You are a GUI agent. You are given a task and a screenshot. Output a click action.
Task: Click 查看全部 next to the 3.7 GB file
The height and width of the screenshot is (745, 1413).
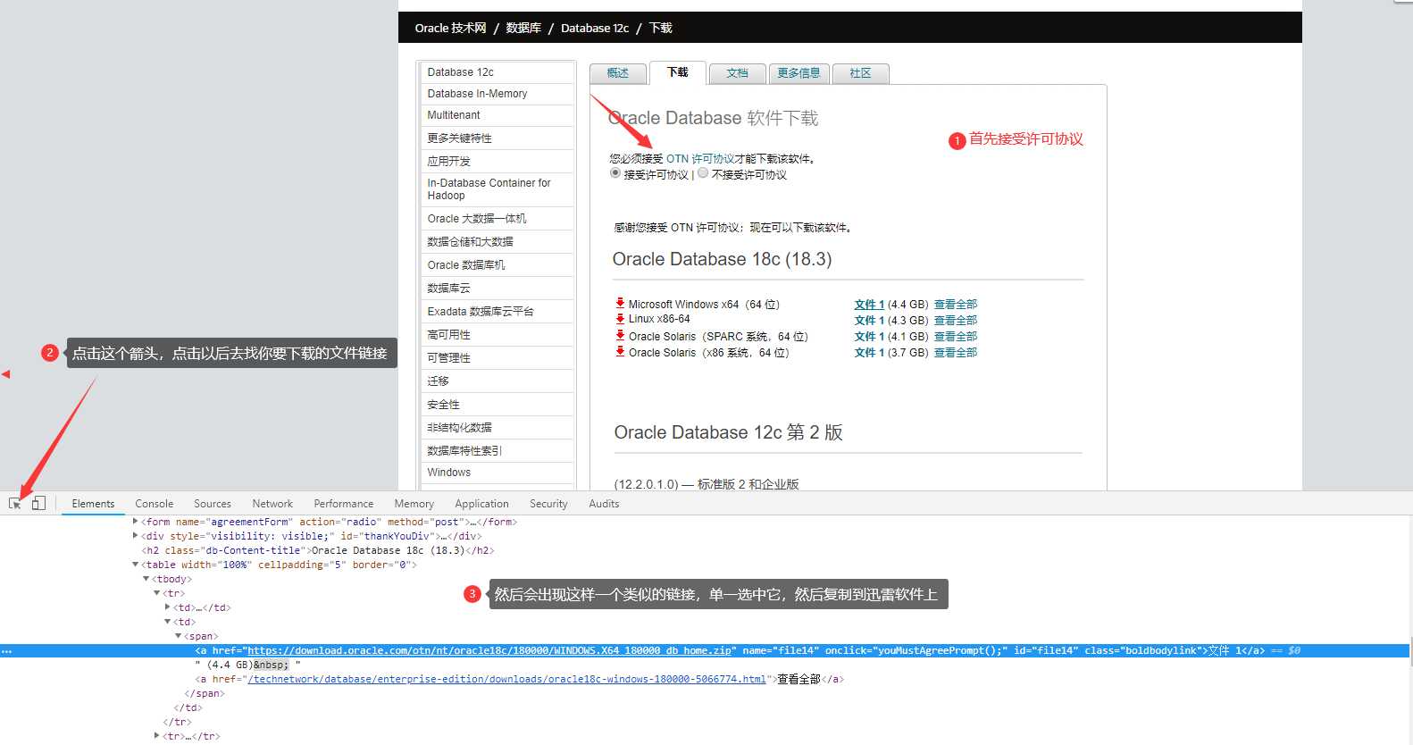pyautogui.click(x=956, y=353)
